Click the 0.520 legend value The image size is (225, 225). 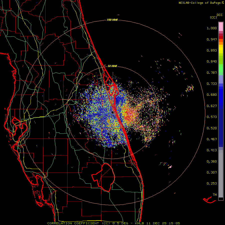212,128
